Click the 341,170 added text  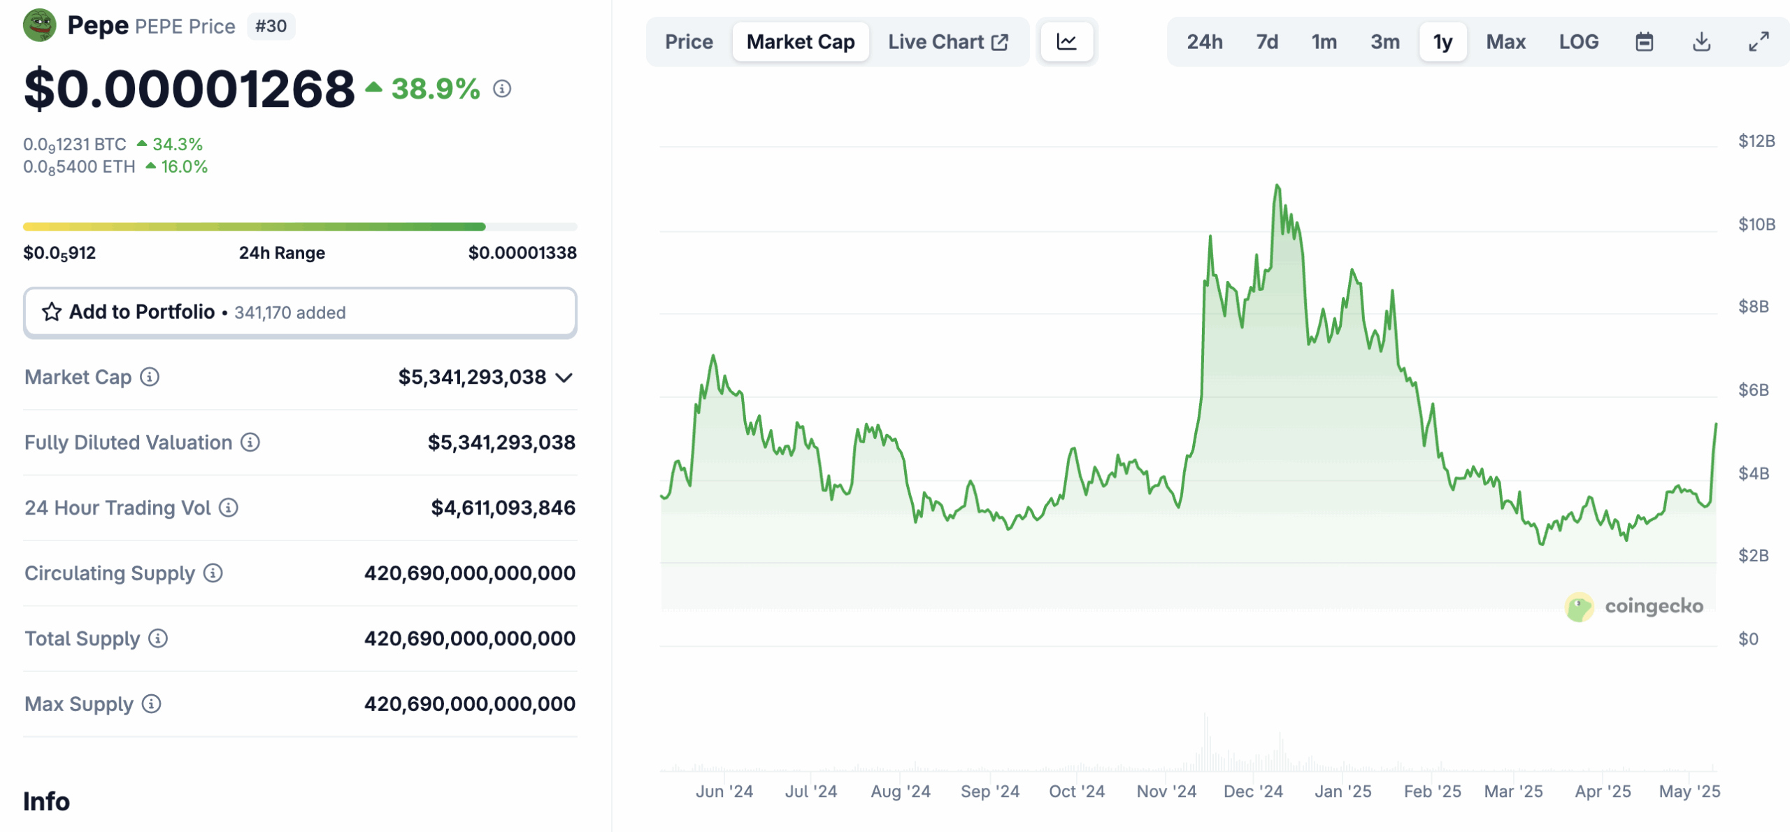pos(290,313)
